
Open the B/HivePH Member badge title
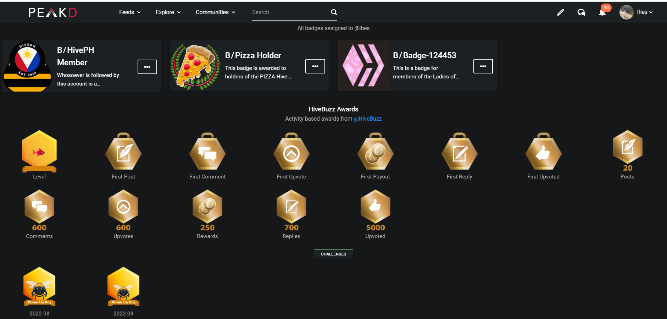tap(76, 56)
